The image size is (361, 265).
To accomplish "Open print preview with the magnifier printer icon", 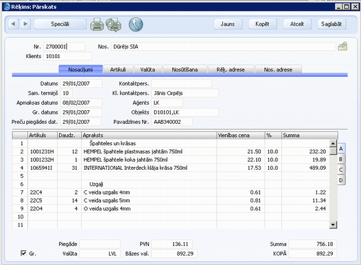I will [x=113, y=25].
